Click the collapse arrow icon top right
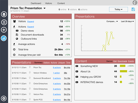Viewport: 138px width, 103px height. coord(135,3)
